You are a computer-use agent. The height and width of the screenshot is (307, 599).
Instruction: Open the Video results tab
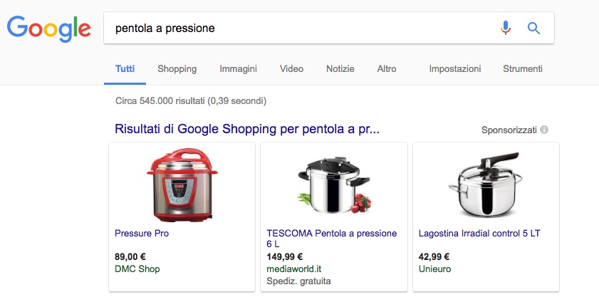click(291, 68)
